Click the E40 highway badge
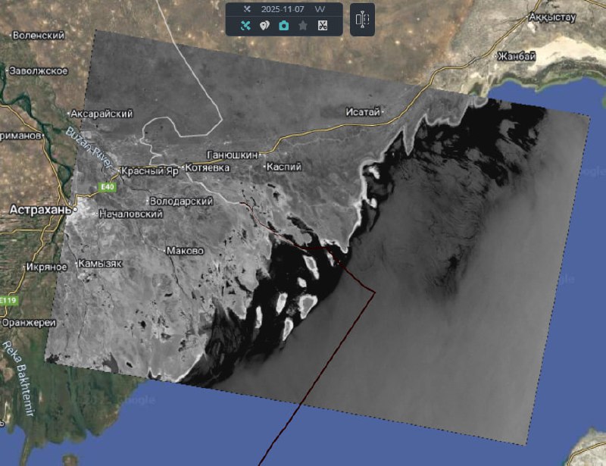 coord(105,186)
